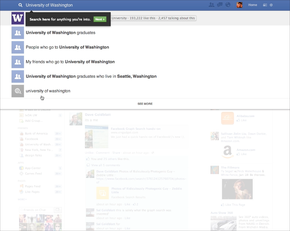Click the people icon beside People who go to
Image resolution: width=290 pixels, height=231 pixels.
pos(18,48)
